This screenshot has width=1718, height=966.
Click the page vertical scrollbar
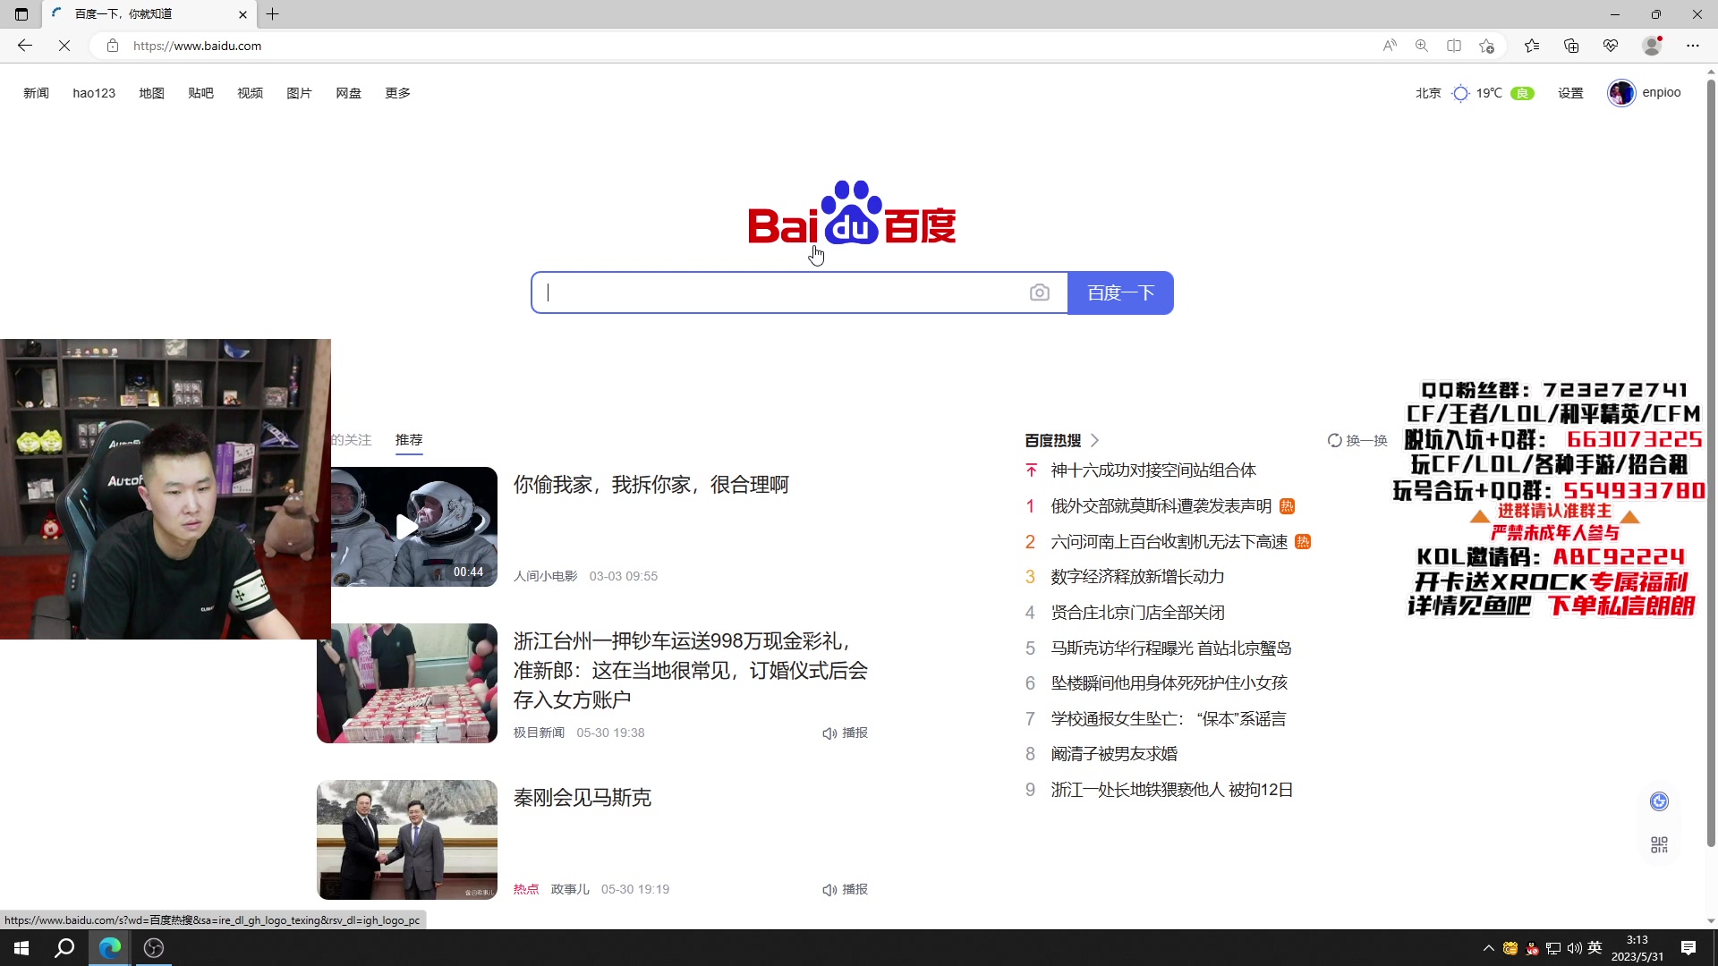(x=1711, y=465)
